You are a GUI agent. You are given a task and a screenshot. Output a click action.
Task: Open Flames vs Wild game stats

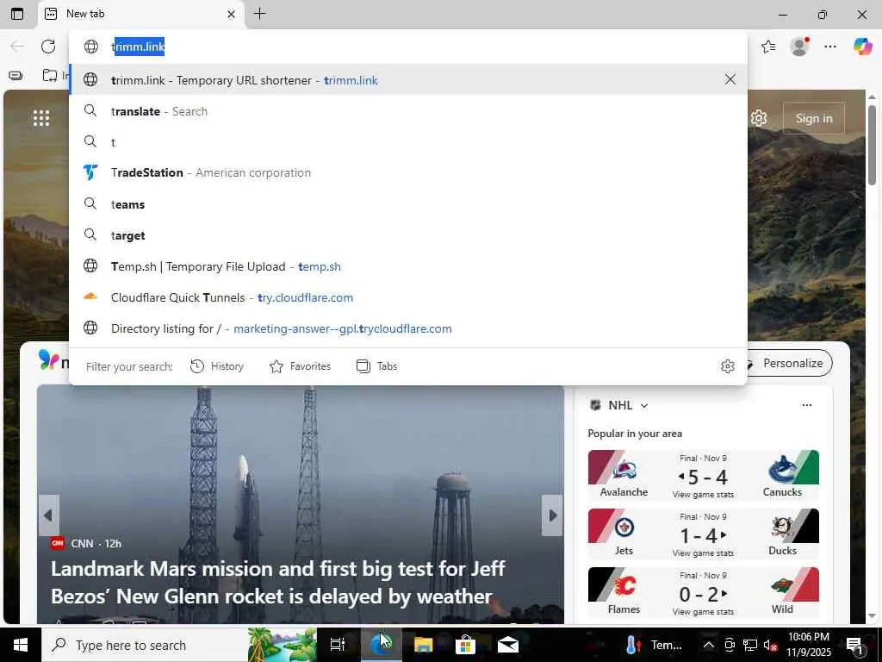click(x=703, y=612)
